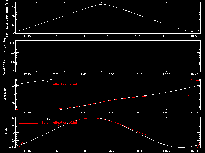
Task: Select 'Solar reflection point' legend in Latitude plot
Action: coord(59,123)
